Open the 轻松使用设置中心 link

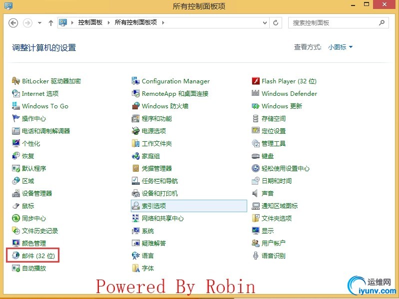click(x=286, y=168)
